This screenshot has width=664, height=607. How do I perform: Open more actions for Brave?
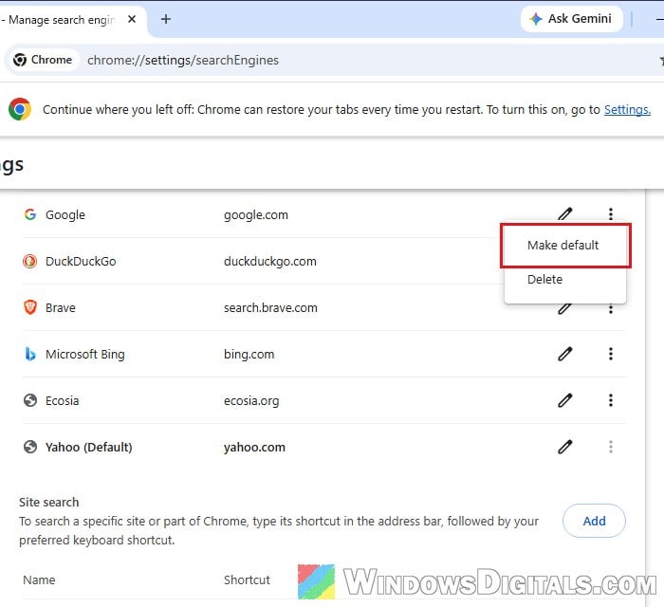(611, 309)
